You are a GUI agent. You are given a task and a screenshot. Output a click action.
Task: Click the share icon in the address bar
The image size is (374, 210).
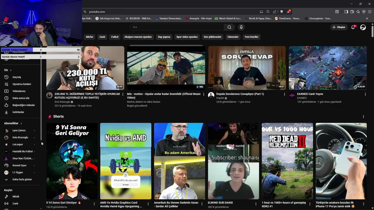click(x=275, y=12)
